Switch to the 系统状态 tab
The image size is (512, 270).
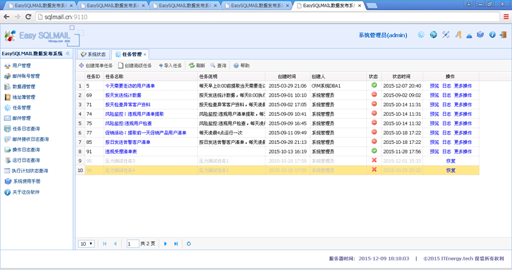[x=93, y=54]
